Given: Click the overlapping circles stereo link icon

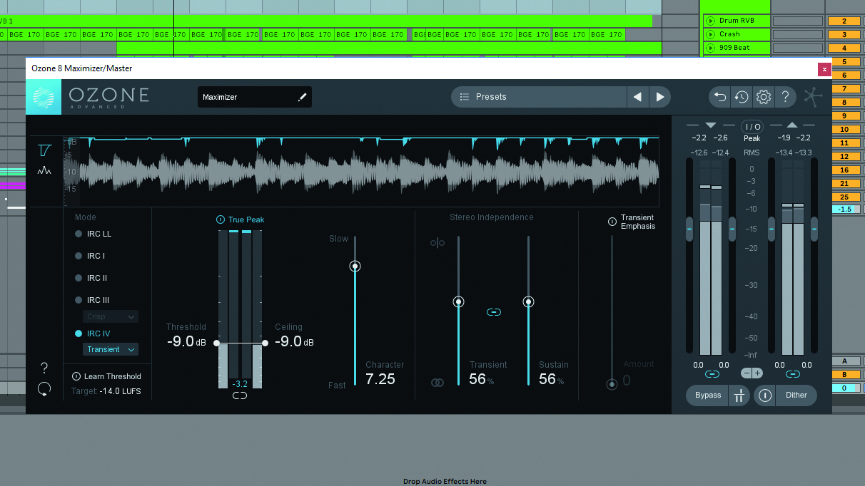Looking at the screenshot, I should point(437,383).
